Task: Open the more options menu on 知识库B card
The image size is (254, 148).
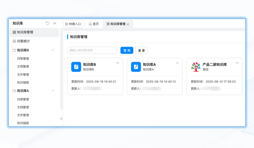Action: coord(118,63)
